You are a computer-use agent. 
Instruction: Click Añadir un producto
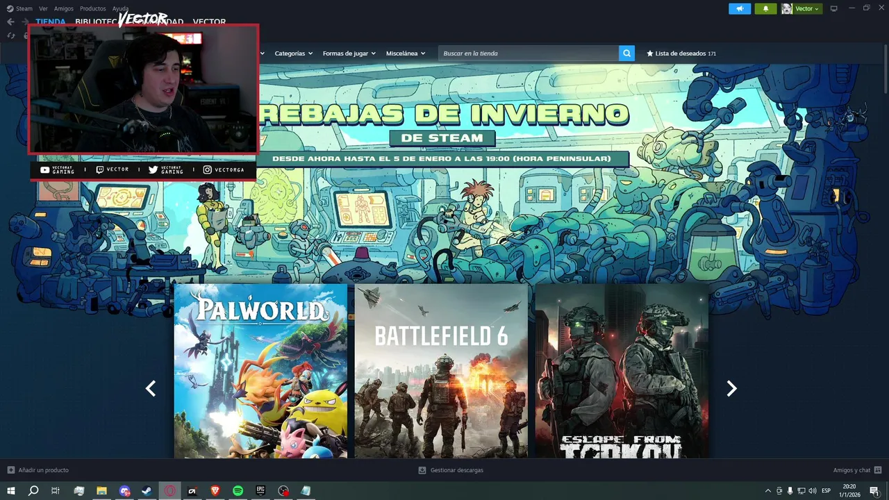tap(38, 470)
